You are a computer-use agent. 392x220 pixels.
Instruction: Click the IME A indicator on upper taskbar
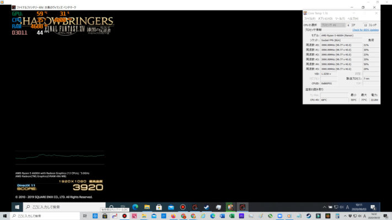(347, 207)
